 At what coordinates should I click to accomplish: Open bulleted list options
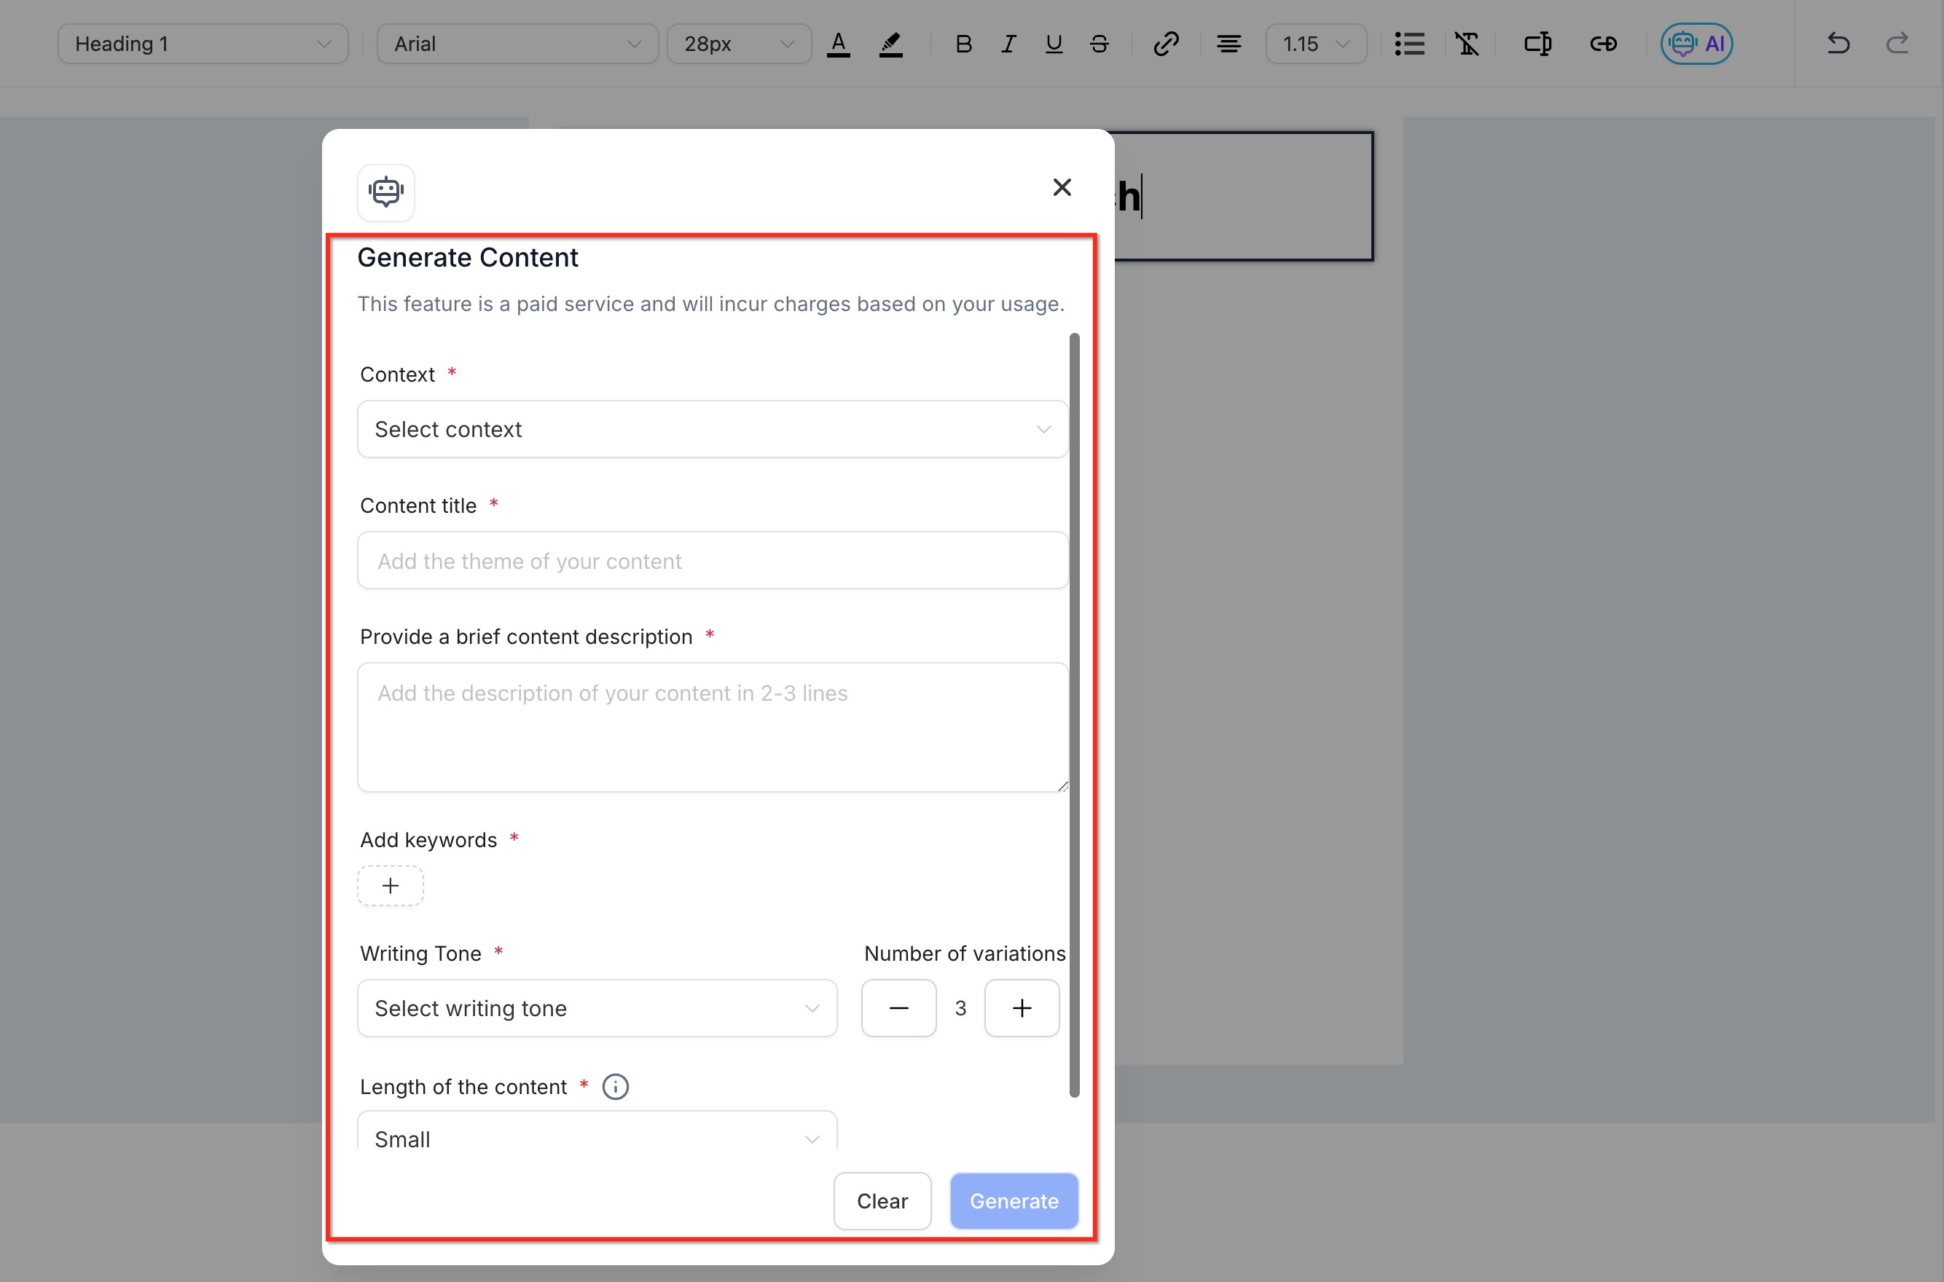1409,44
